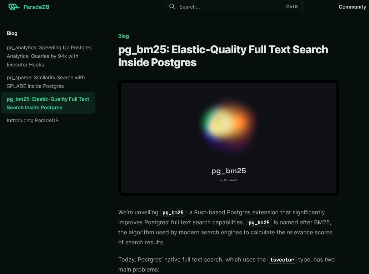Click the 'by ParadeDB' caption in the image

pos(229,180)
